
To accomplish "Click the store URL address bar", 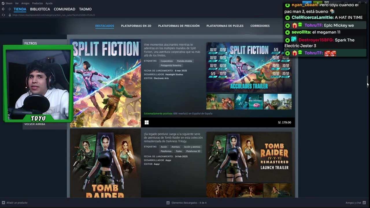I will 54,15.
